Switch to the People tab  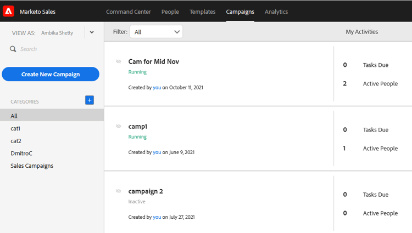tap(171, 12)
